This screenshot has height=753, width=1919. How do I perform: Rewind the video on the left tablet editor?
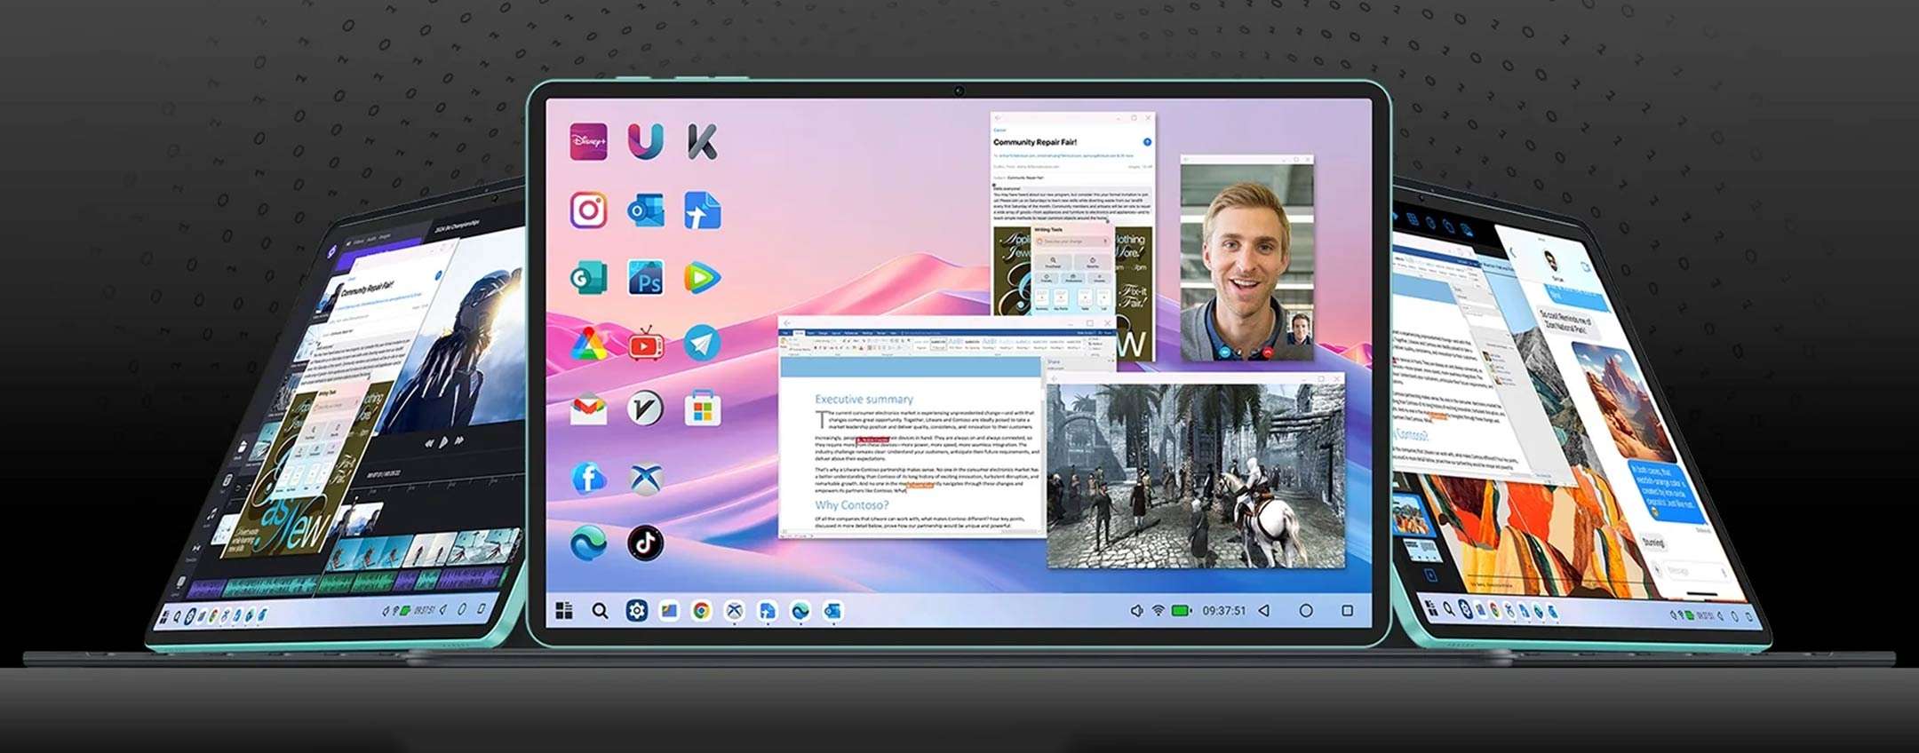[x=428, y=442]
